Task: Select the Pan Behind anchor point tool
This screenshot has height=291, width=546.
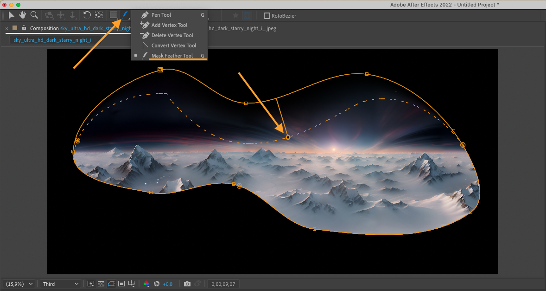Action: pos(99,15)
